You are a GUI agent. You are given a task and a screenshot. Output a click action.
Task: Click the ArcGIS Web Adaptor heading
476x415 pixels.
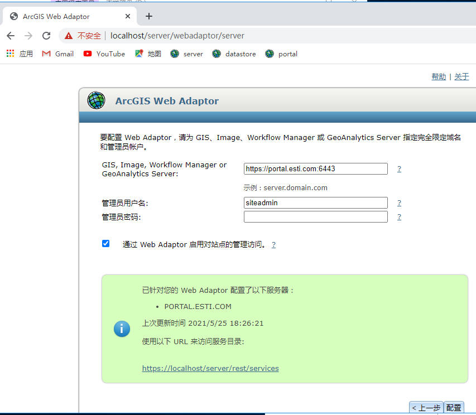pyautogui.click(x=167, y=101)
